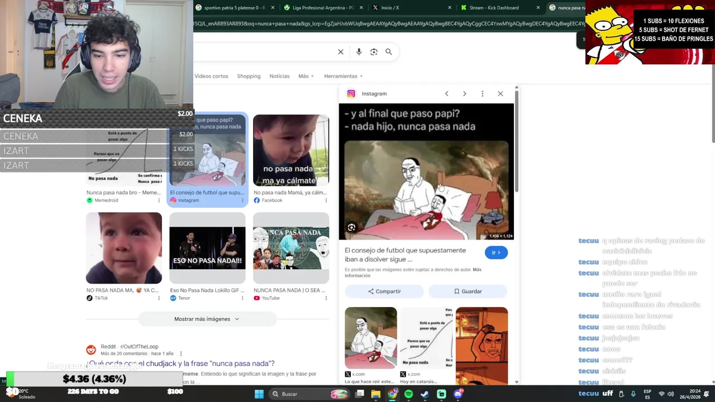This screenshot has height=402, width=715.
Task: Open 'Nunca pasa nada bro' Memedroid thumbnail
Action: coord(124,151)
